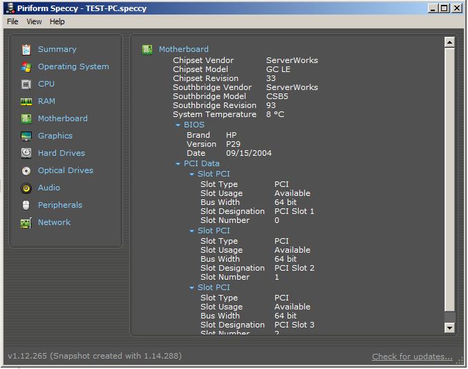
Task: Click the scrollbar down arrow
Action: pyautogui.click(x=449, y=328)
